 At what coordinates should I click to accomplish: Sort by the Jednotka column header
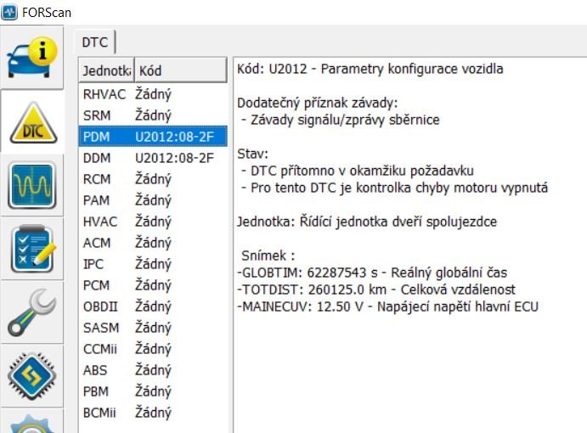104,70
